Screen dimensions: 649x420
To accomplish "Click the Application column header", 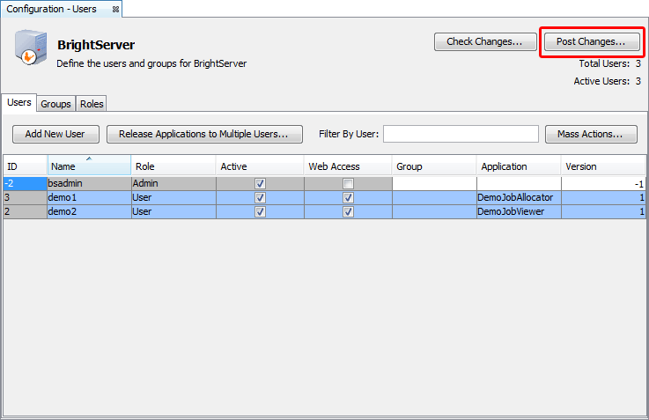I will (518, 166).
